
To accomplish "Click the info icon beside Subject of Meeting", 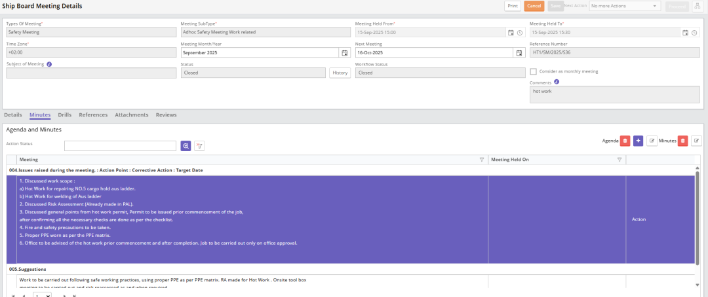I will pyautogui.click(x=50, y=64).
